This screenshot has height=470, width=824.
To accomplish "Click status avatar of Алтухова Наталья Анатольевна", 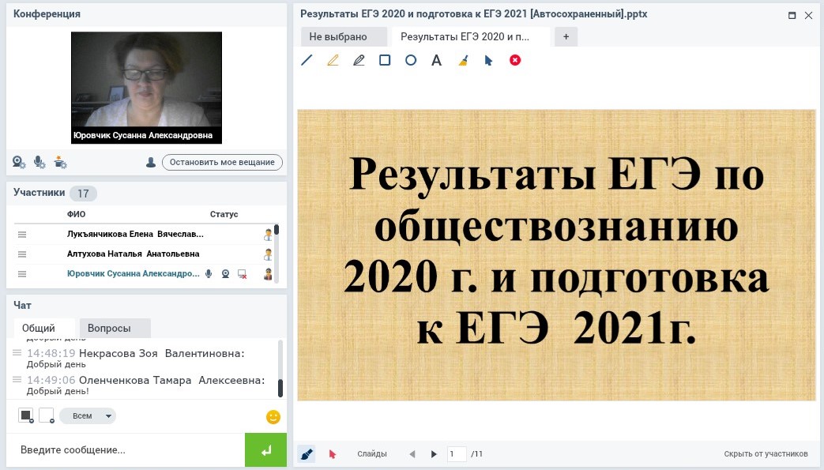I will [x=268, y=254].
